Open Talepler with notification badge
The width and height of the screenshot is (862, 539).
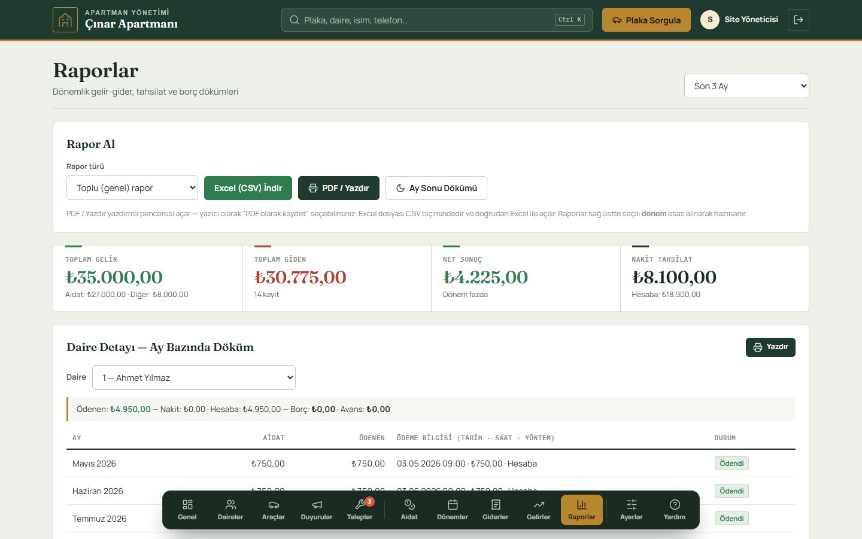[x=360, y=510]
